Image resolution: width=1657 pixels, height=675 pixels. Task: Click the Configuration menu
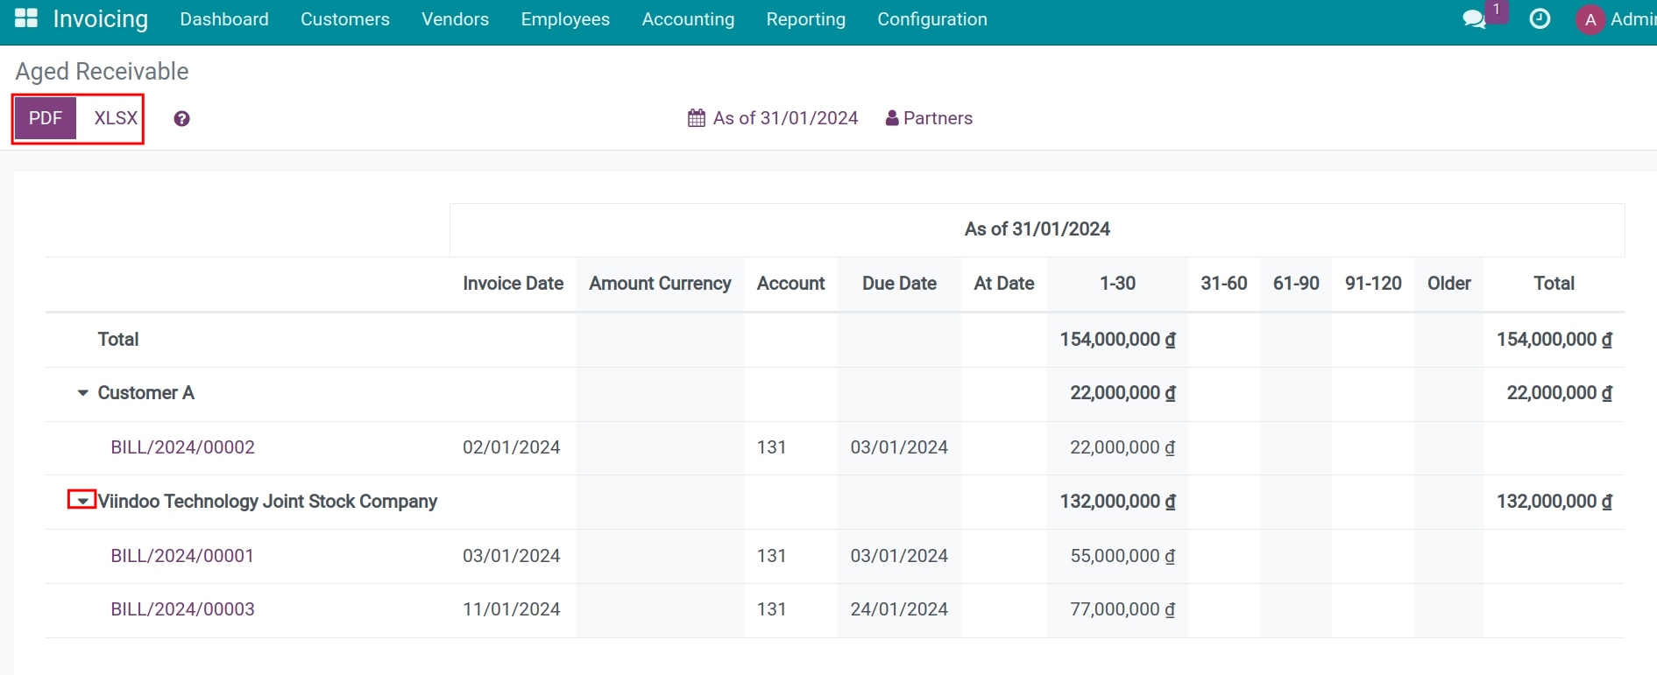click(x=931, y=19)
